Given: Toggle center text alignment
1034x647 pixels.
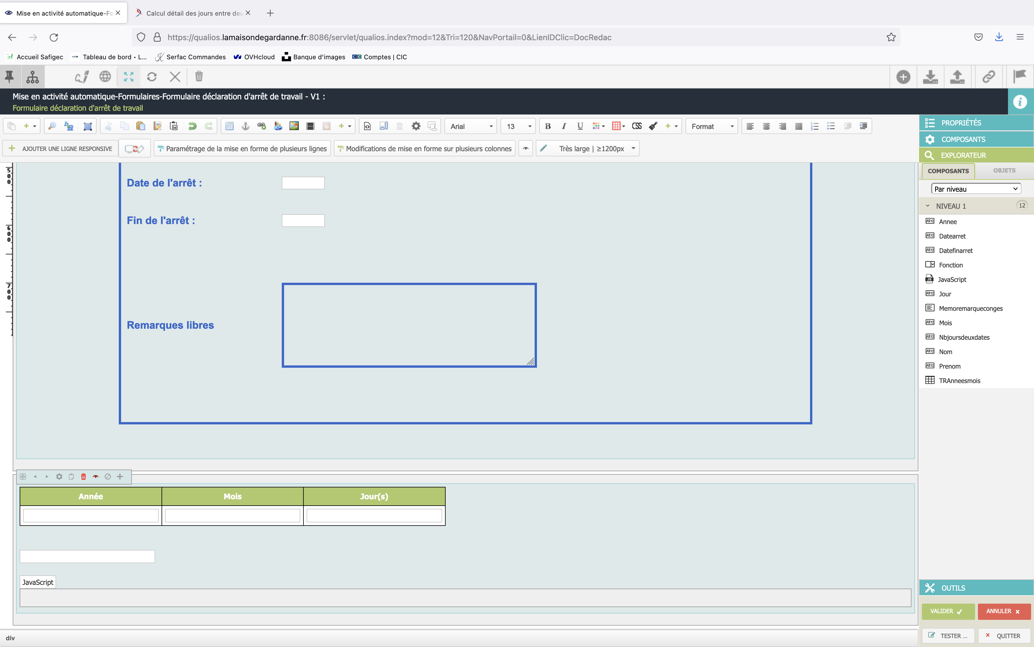Looking at the screenshot, I should click(766, 126).
